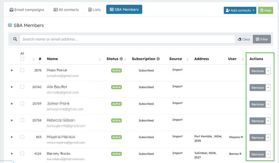
Task: Select the checkbox for contact 20759
Action: point(22,103)
